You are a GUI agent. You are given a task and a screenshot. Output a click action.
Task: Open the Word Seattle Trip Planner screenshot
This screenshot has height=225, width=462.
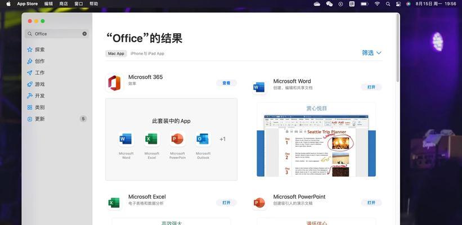tap(316, 139)
